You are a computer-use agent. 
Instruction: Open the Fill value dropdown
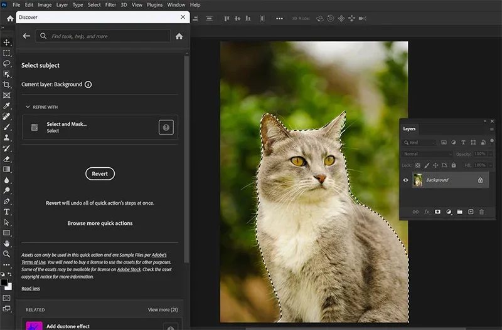pyautogui.click(x=490, y=165)
